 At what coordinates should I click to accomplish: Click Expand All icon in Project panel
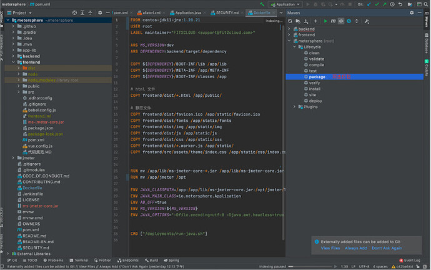(x=82, y=12)
